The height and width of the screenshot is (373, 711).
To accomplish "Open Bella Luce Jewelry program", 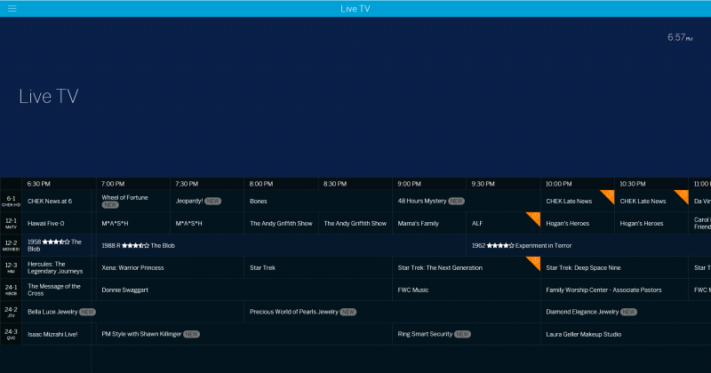I will pos(132,312).
